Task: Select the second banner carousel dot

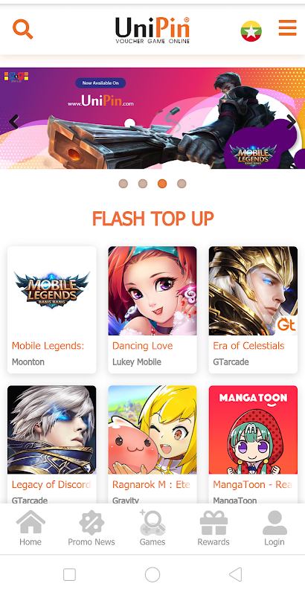Action: coord(143,184)
